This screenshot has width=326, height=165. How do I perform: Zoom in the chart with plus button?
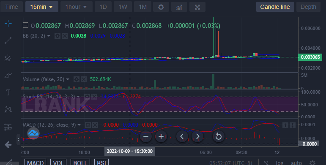pos(161,136)
